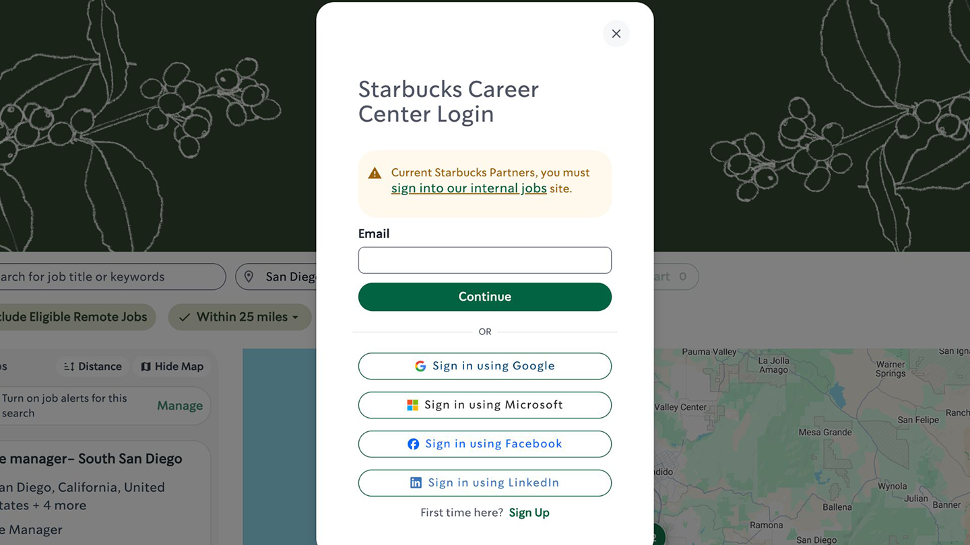Click Ballena label on the map
This screenshot has width=970, height=545.
click(x=837, y=507)
